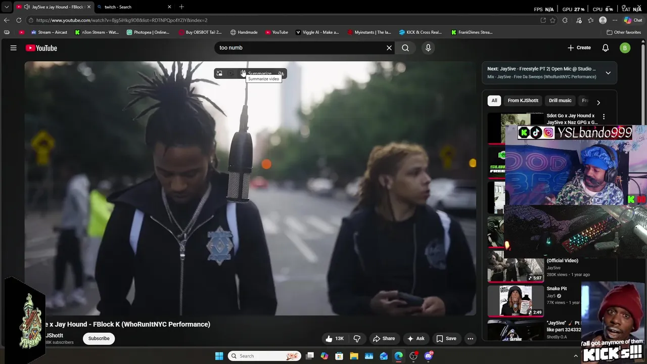Open the 'YouTube' bookmark in favorites bar
Screen dimensions: 647x364
pyautogui.click(x=276, y=32)
